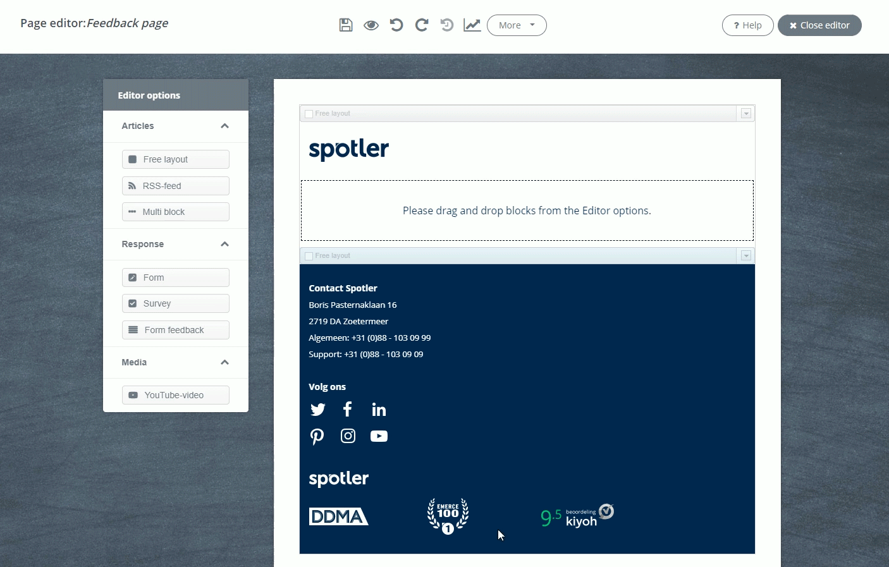Screen dimensions: 889x567
Task: Open the footer Free layout block dropdown arrow
Action: click(746, 256)
